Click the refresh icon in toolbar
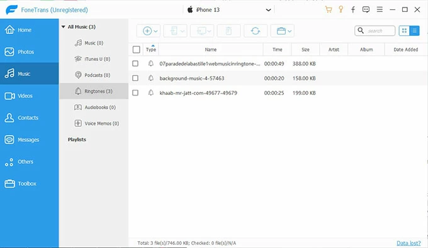The height and width of the screenshot is (248, 428). point(256,31)
